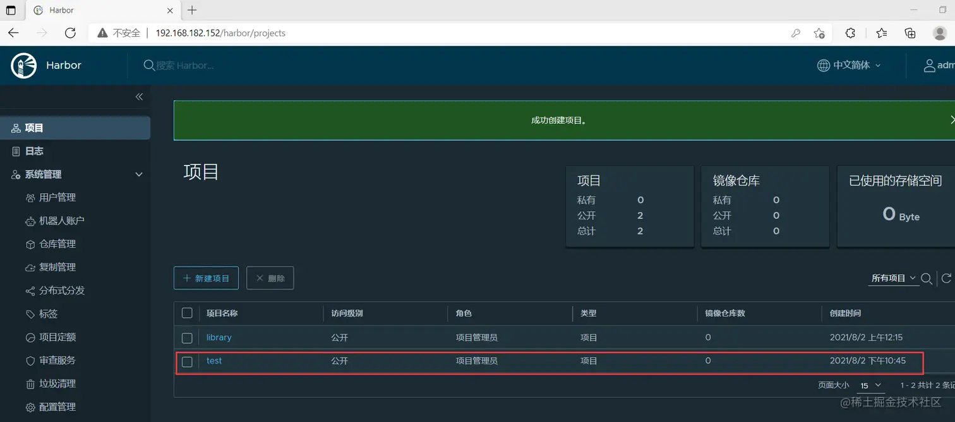955x422 pixels.
Task: Open a new browser tab
Action: (x=192, y=10)
